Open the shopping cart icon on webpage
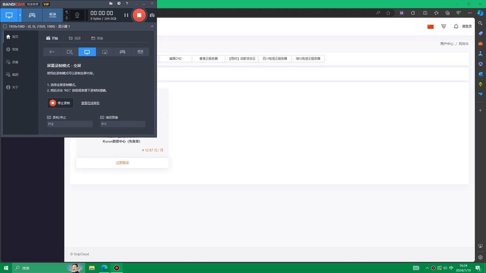Image resolution: width=486 pixels, height=273 pixels. tap(443, 27)
